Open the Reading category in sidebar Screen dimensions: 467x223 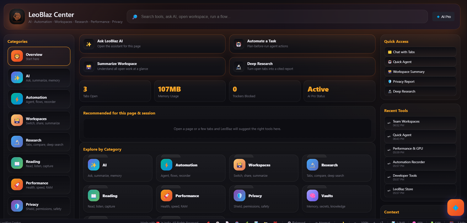39,163
